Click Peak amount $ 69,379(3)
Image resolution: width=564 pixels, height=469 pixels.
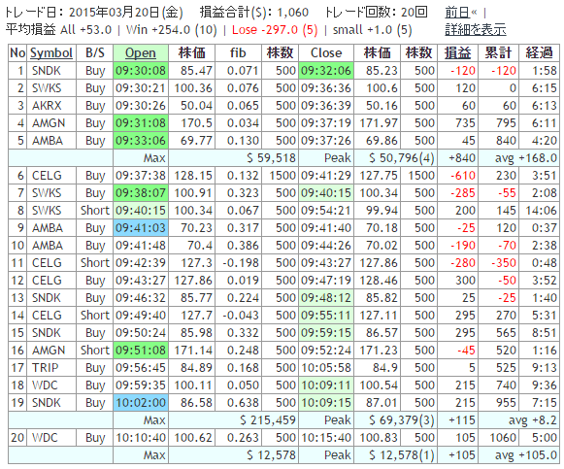pos(402,420)
